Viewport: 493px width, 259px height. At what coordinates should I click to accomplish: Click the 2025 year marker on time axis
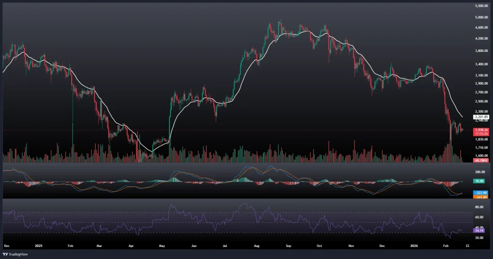pyautogui.click(x=39, y=245)
